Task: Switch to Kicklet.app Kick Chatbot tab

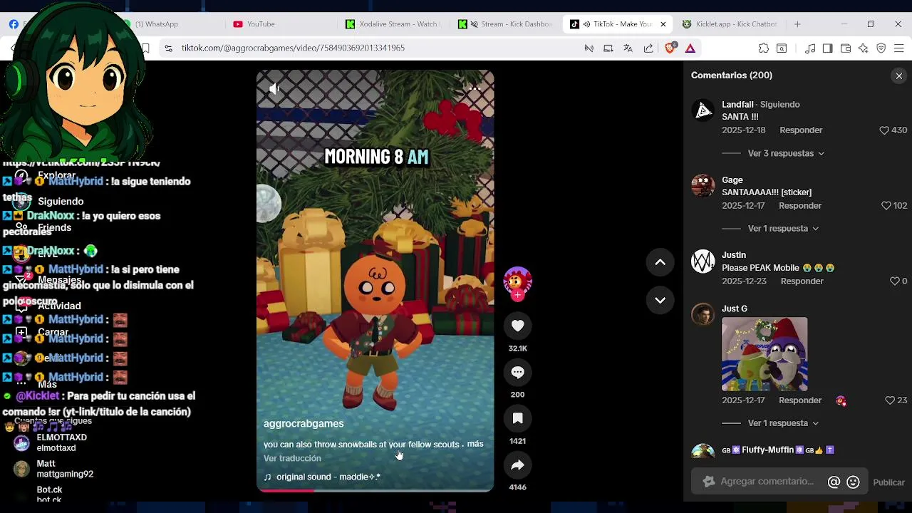Action: click(x=730, y=24)
